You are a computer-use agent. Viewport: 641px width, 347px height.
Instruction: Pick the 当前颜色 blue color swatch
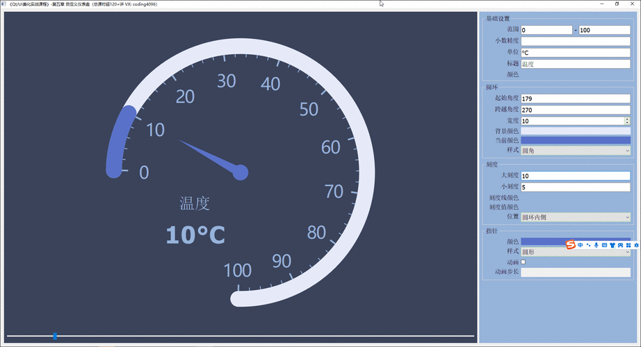576,140
